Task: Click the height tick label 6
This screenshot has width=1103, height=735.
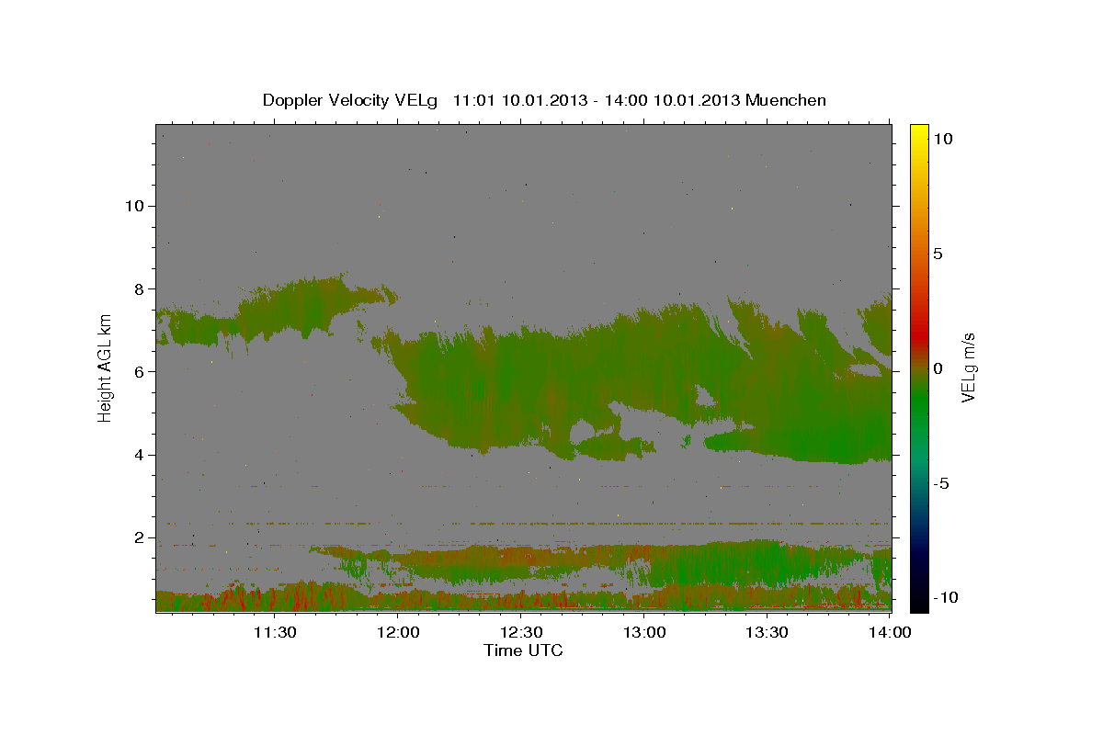Action: (x=138, y=371)
